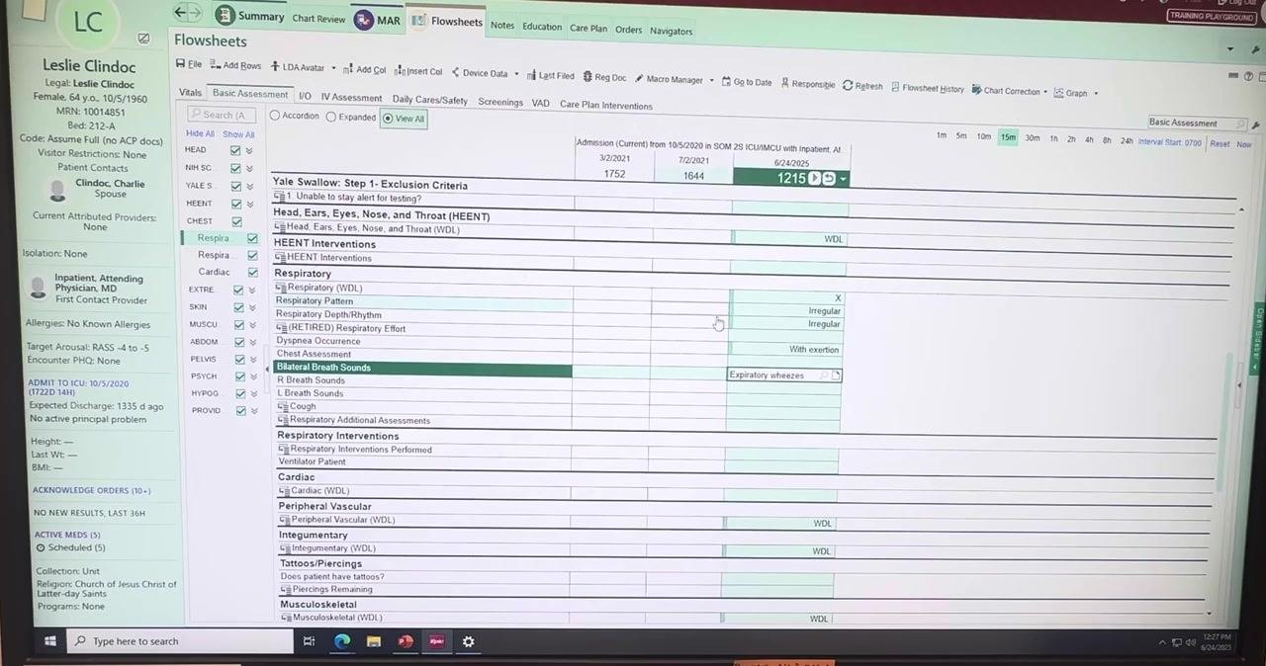1266x666 pixels.
Task: Toggle the CHEST group checkbox
Action: [x=235, y=221]
